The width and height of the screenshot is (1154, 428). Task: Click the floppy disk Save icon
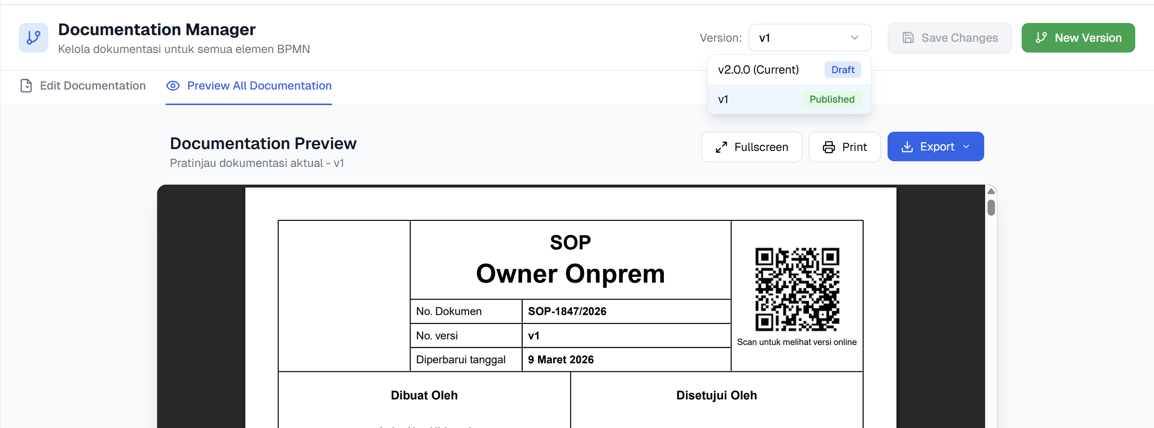pyautogui.click(x=908, y=38)
